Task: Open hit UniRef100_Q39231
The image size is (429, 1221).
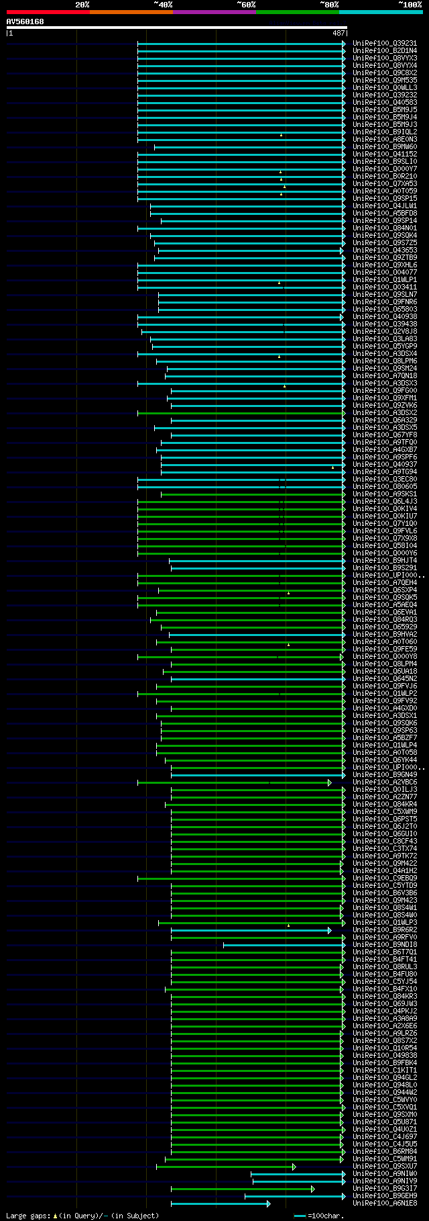Action: pos(385,44)
